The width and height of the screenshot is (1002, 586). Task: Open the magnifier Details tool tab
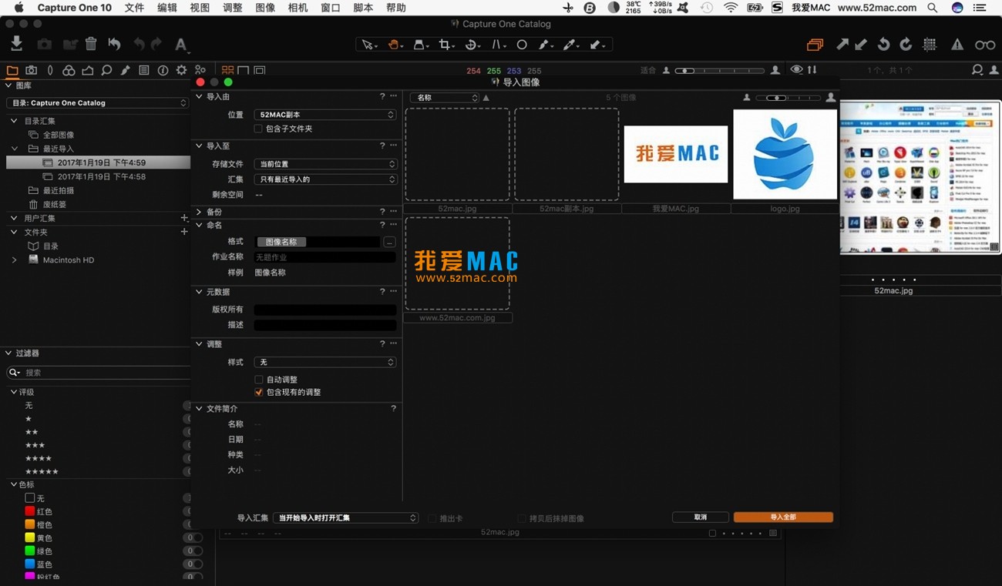[106, 70]
